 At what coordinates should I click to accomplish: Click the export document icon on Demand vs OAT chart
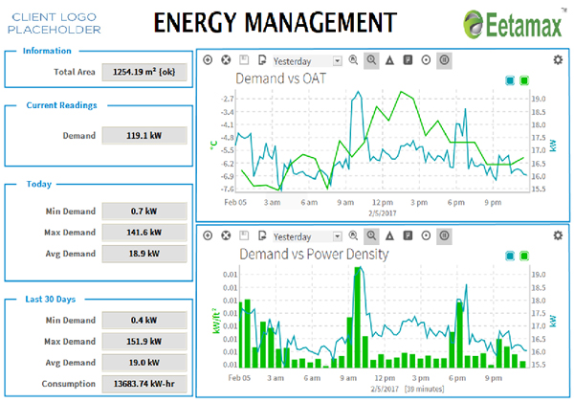(262, 60)
